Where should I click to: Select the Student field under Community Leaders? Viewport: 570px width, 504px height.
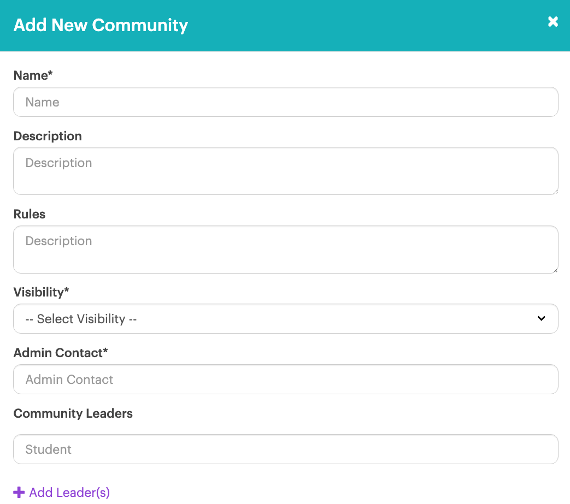click(x=285, y=449)
